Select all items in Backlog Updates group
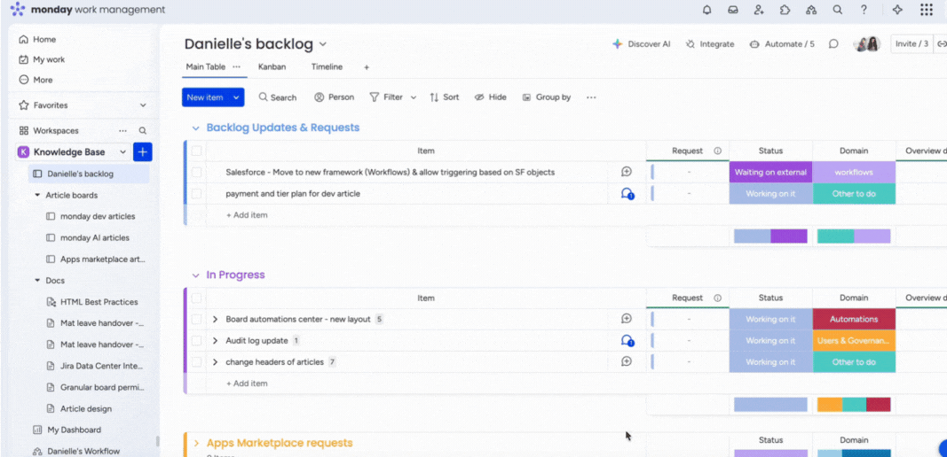 click(x=196, y=151)
